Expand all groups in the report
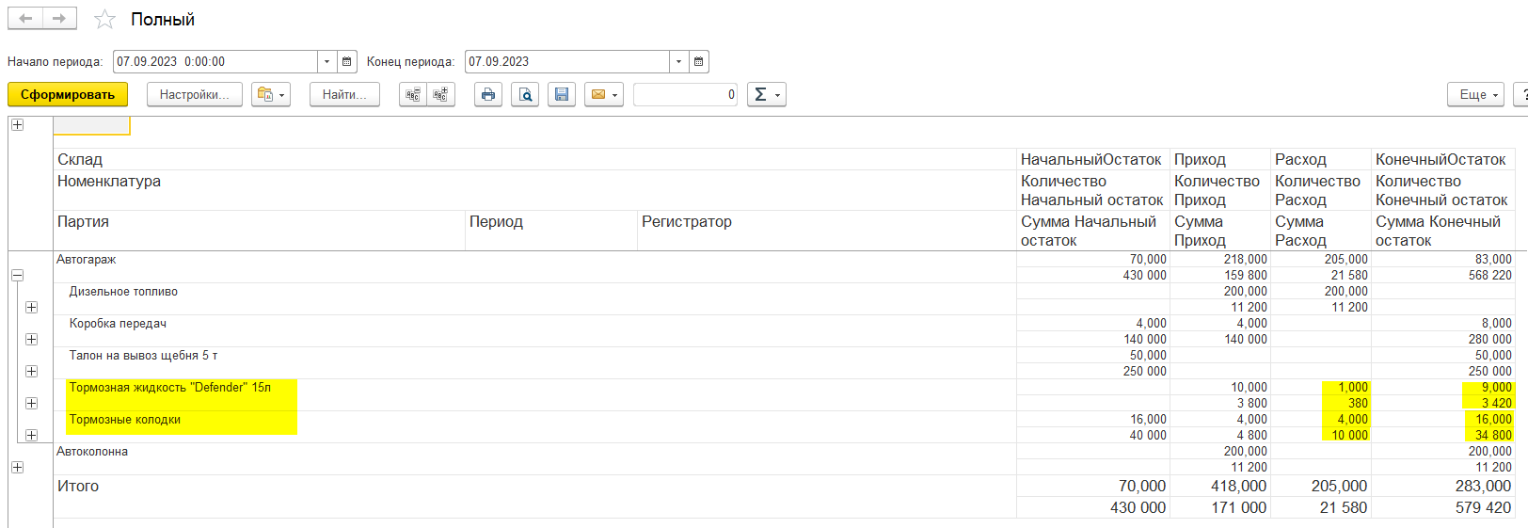This screenshot has width=1528, height=528. coord(440,95)
